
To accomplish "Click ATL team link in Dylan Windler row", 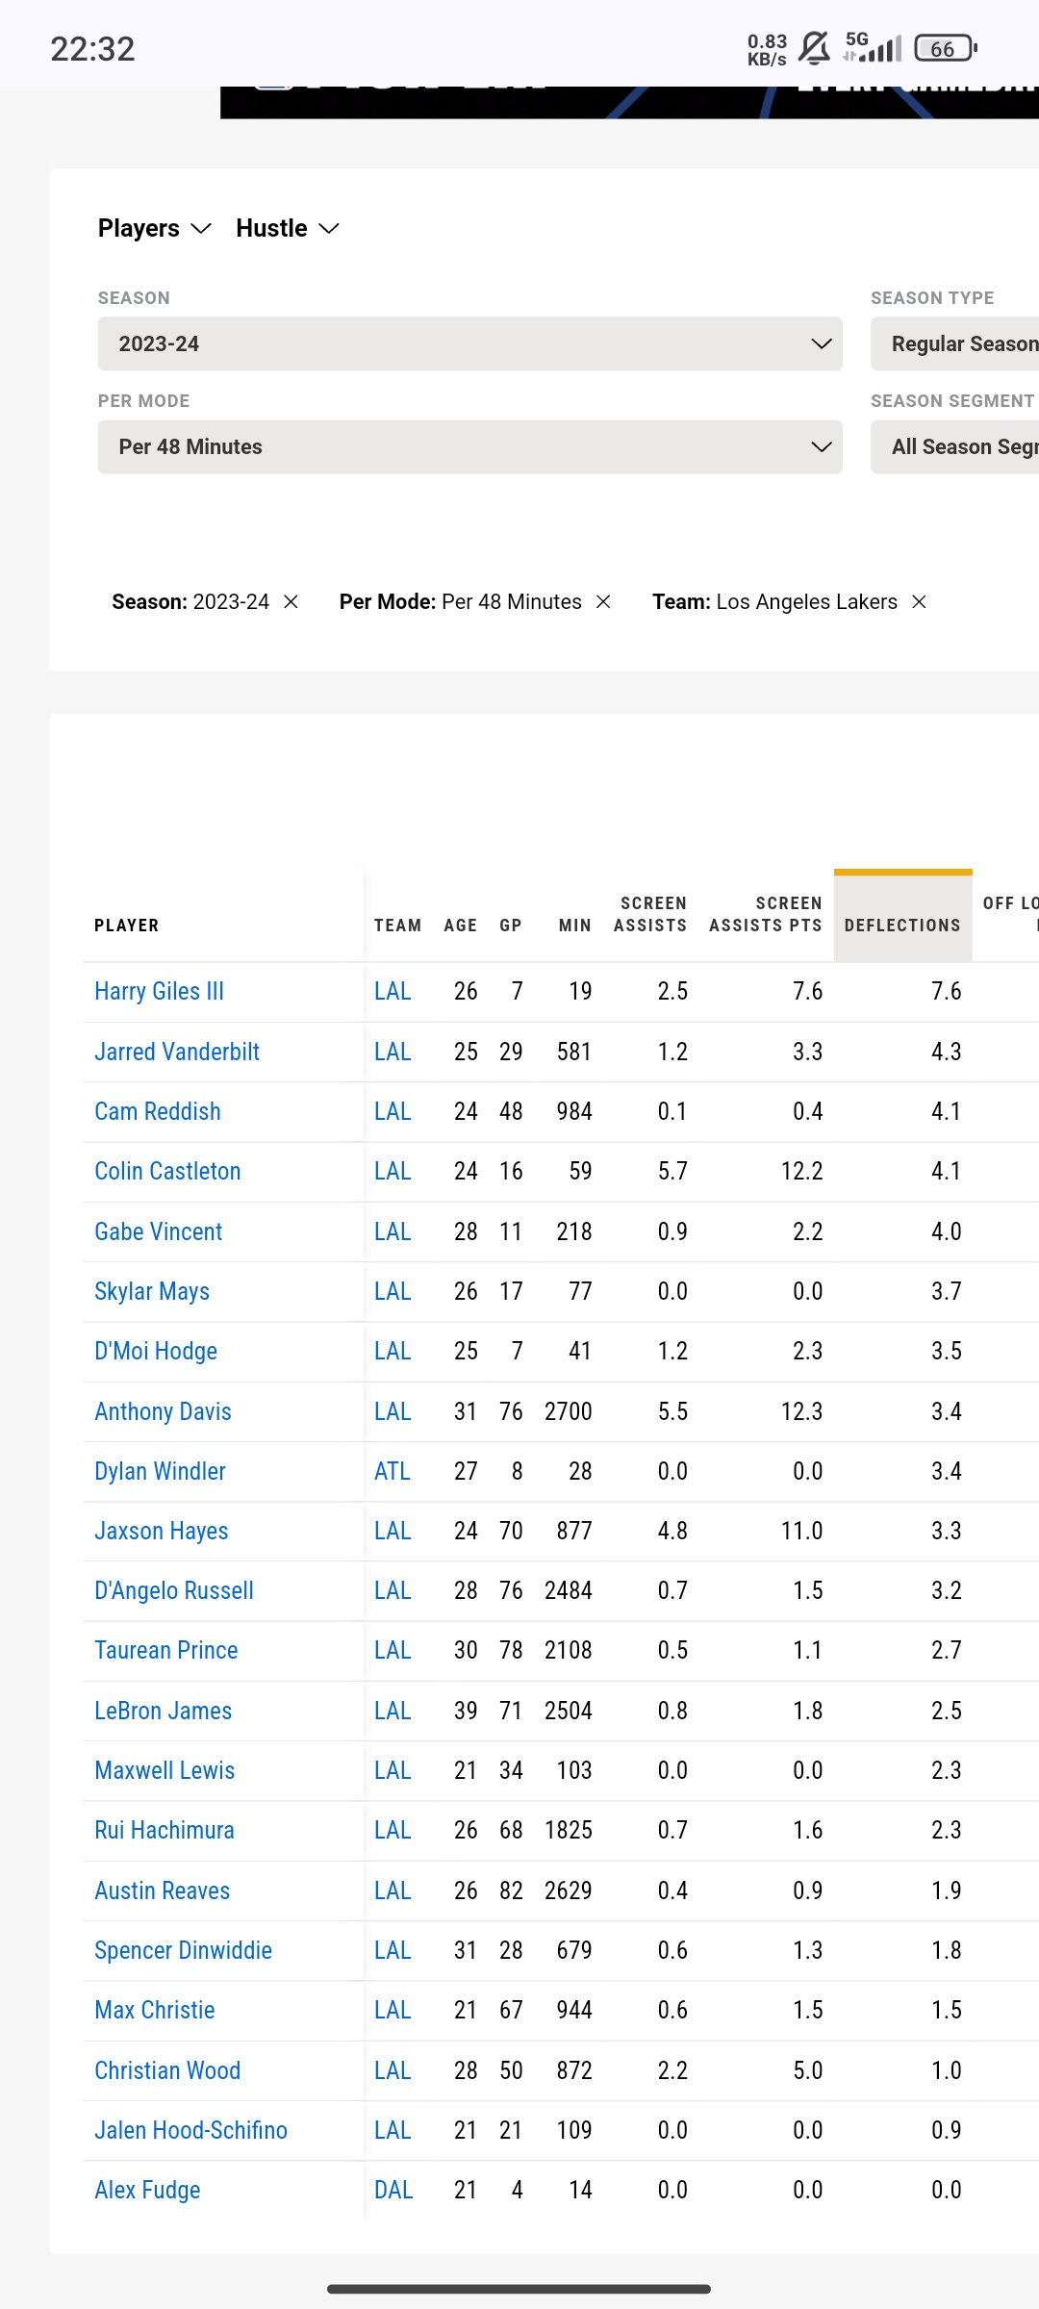I will click(393, 1471).
